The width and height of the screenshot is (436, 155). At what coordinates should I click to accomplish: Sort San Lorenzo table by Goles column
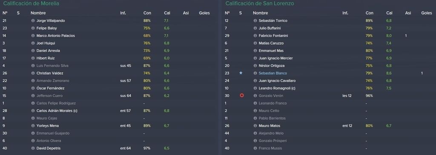click(x=427, y=13)
